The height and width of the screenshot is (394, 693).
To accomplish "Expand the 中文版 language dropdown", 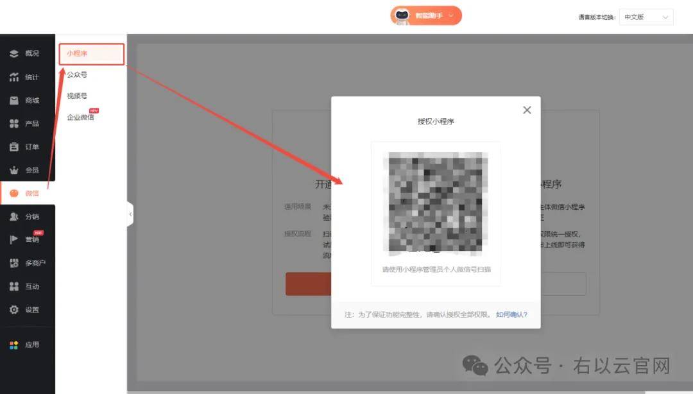I will click(x=646, y=17).
